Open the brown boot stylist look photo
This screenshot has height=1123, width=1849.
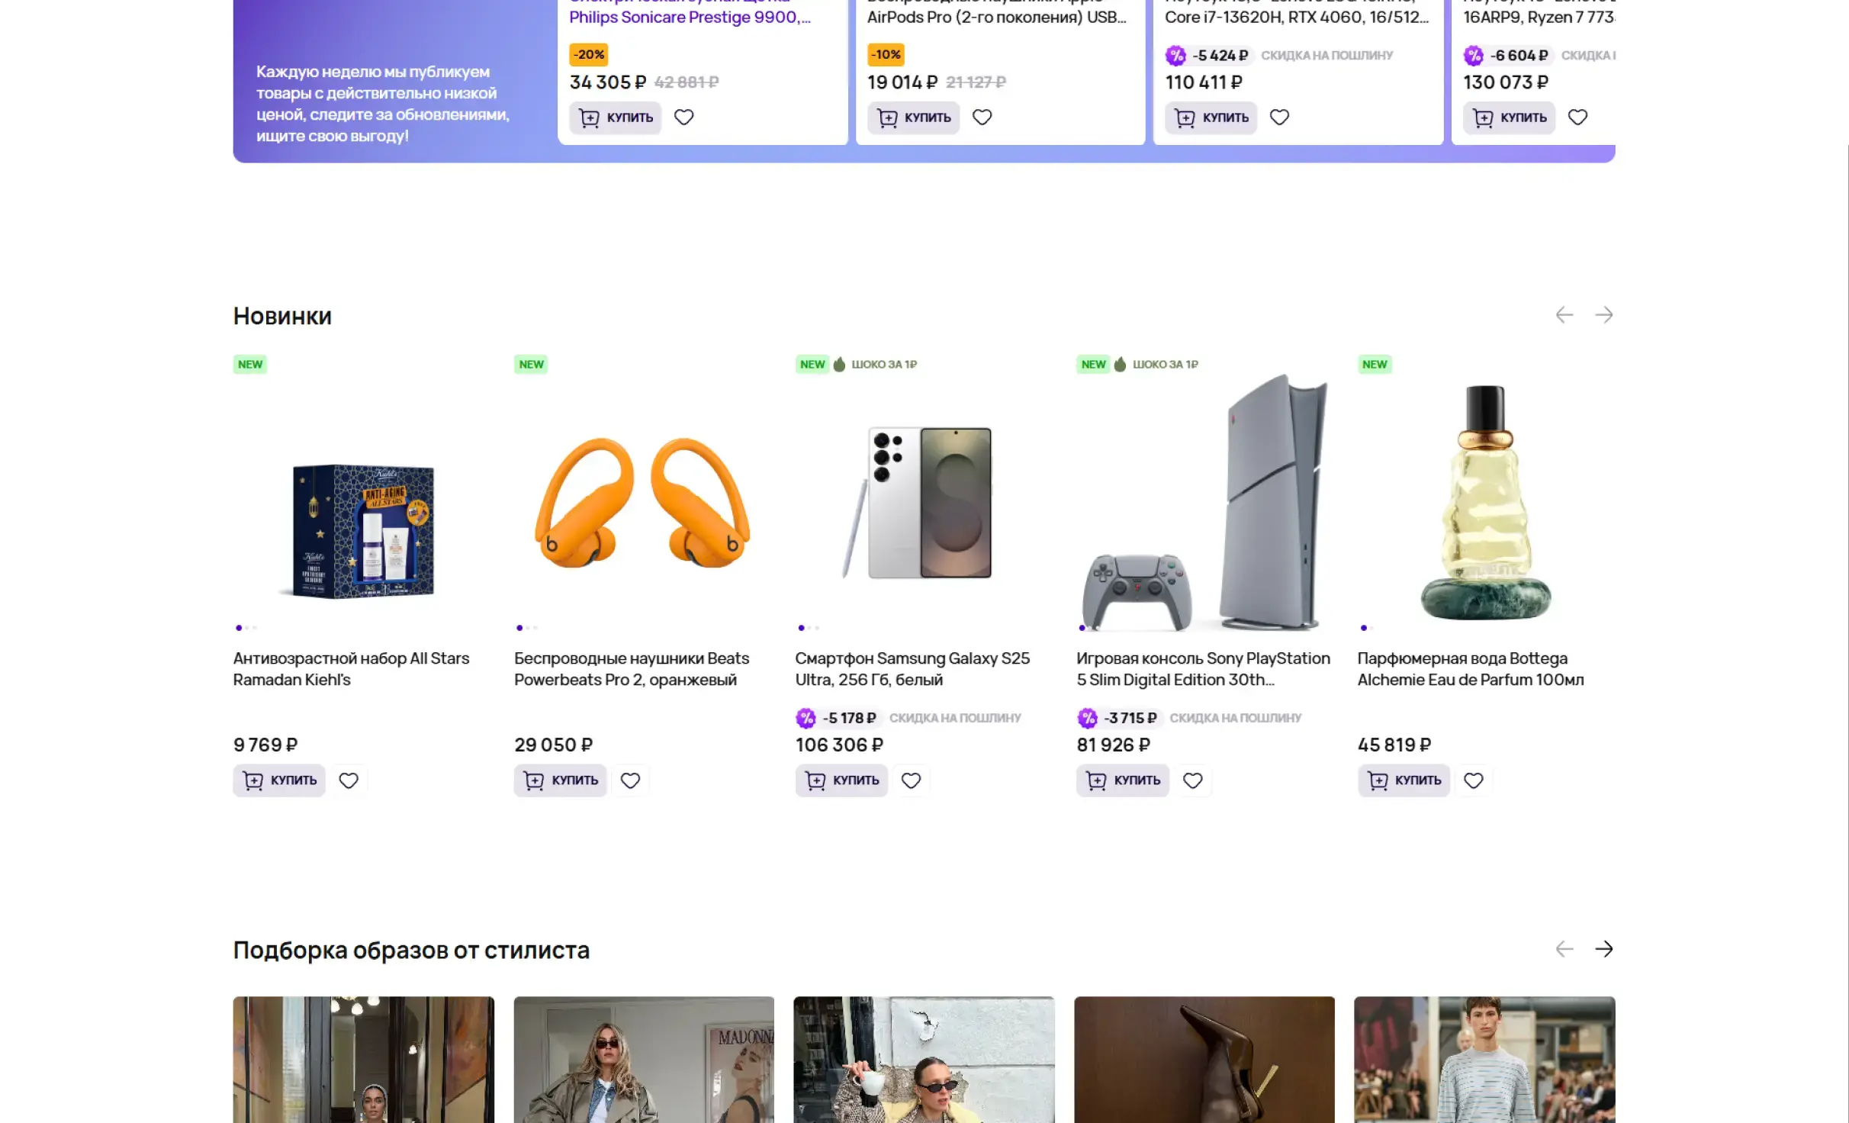pos(1204,1059)
